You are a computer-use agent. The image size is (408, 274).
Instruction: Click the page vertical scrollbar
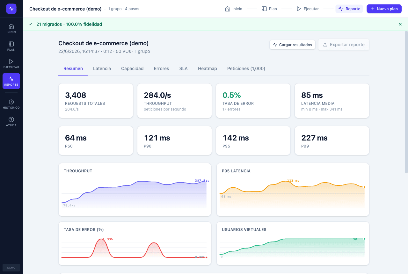[406, 102]
